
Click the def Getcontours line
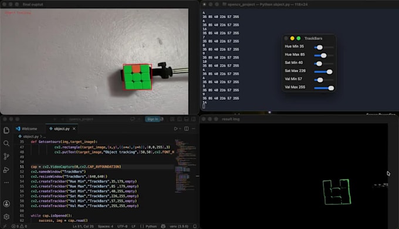(64, 142)
